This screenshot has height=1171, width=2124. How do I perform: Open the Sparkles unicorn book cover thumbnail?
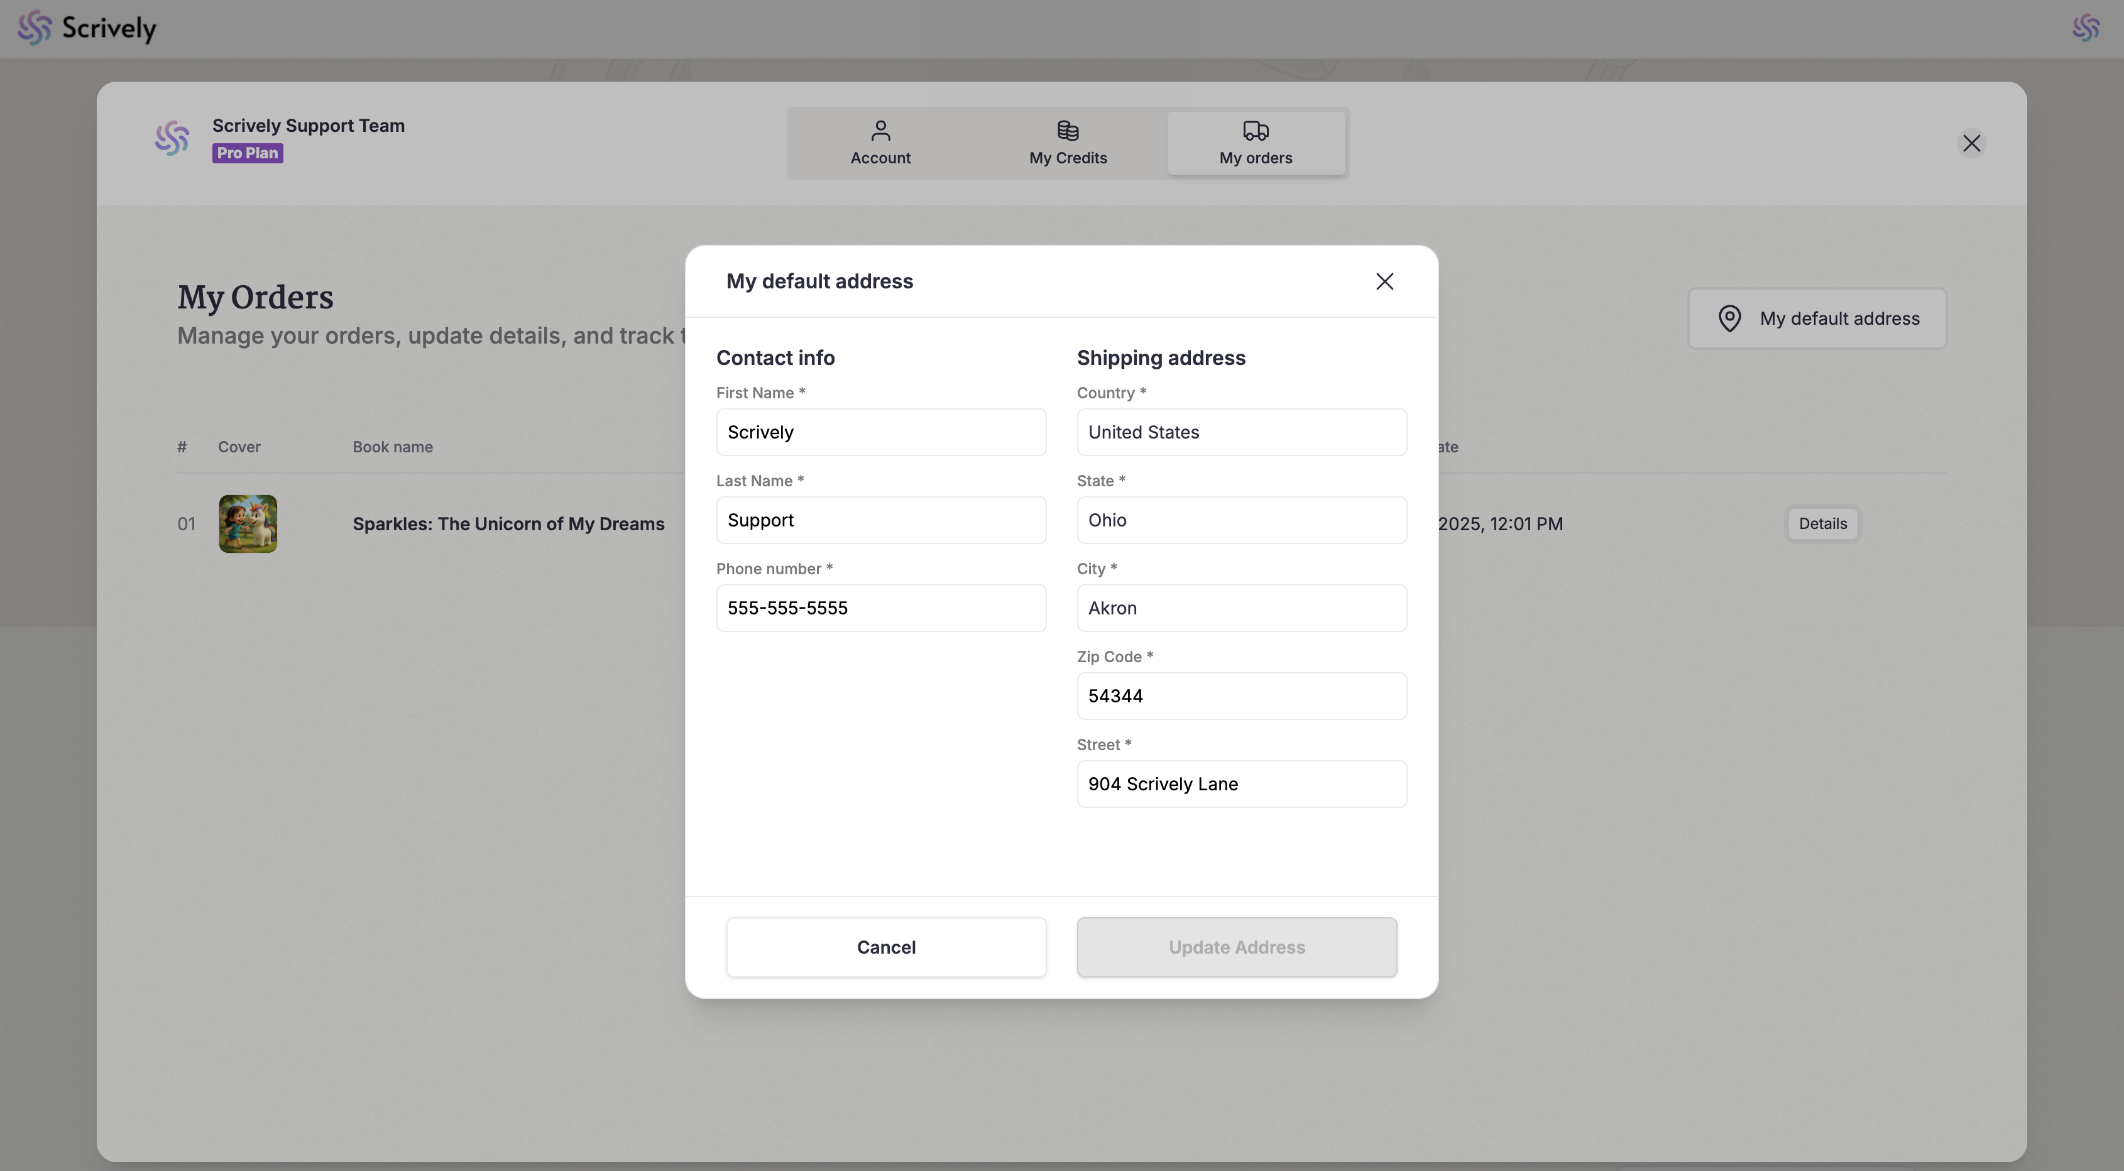248,524
